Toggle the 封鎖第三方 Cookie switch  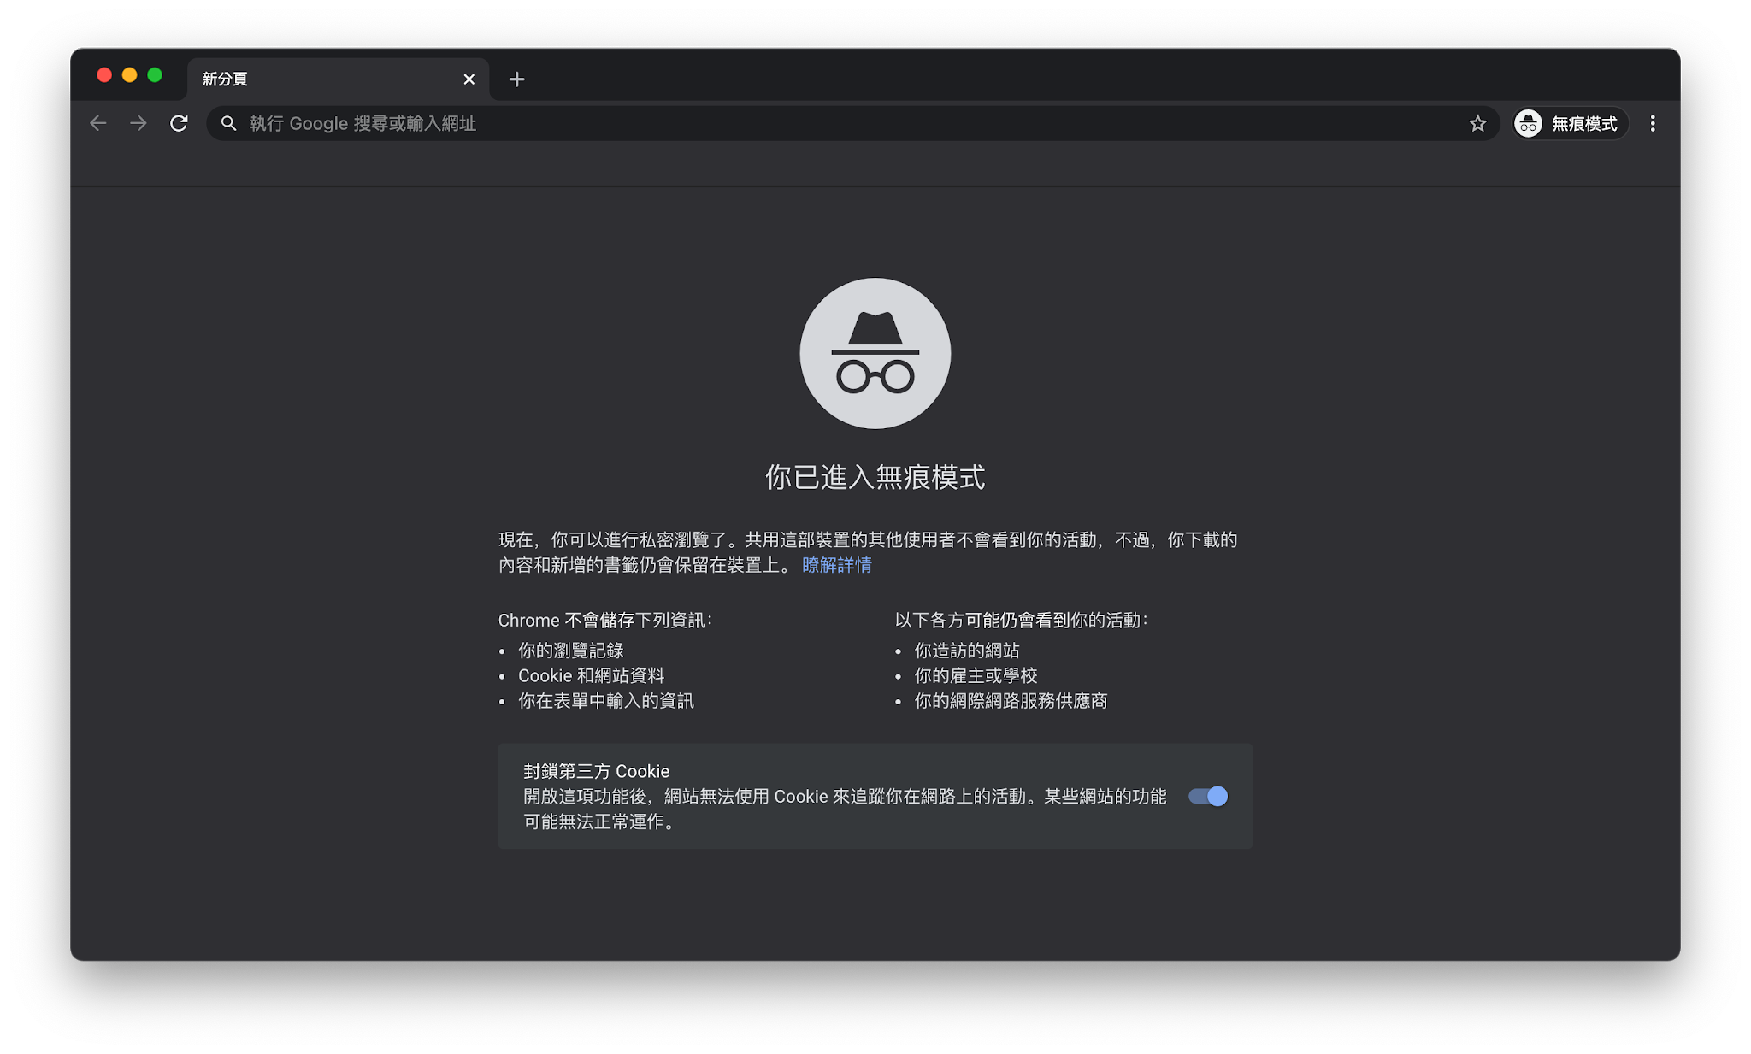tap(1208, 796)
